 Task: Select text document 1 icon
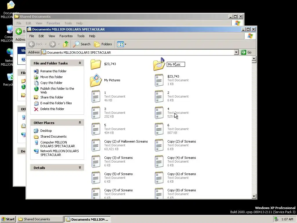[x=96, y=96]
